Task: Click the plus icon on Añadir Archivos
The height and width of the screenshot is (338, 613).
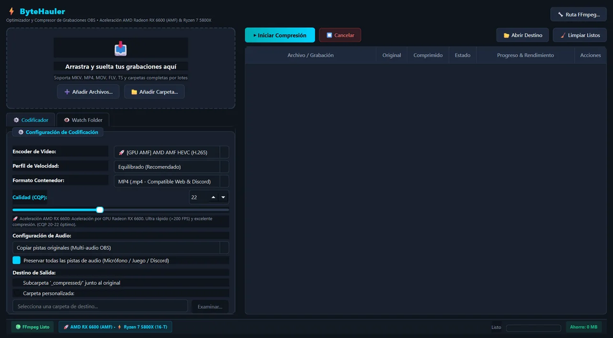Action: click(67, 92)
